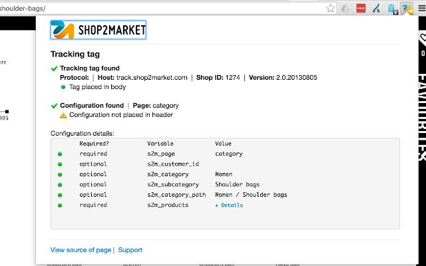The width and height of the screenshot is (426, 266).
Task: Click the s2m_products variable name
Action: click(x=168, y=205)
